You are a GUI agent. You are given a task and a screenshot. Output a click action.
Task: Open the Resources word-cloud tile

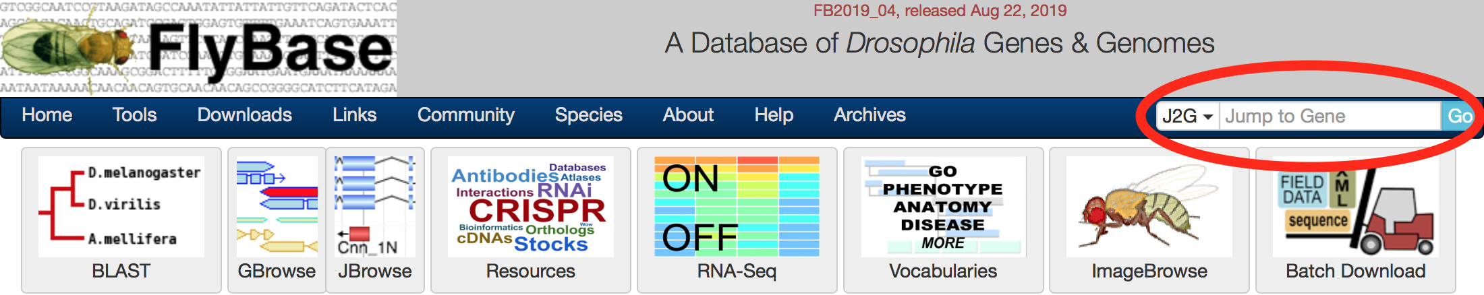coord(531,220)
